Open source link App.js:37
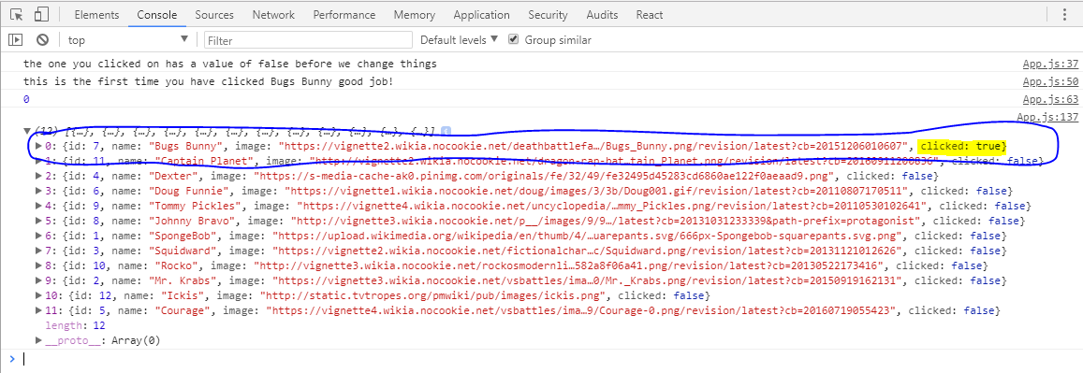Image resolution: width=1083 pixels, height=373 pixels. pos(1050,65)
